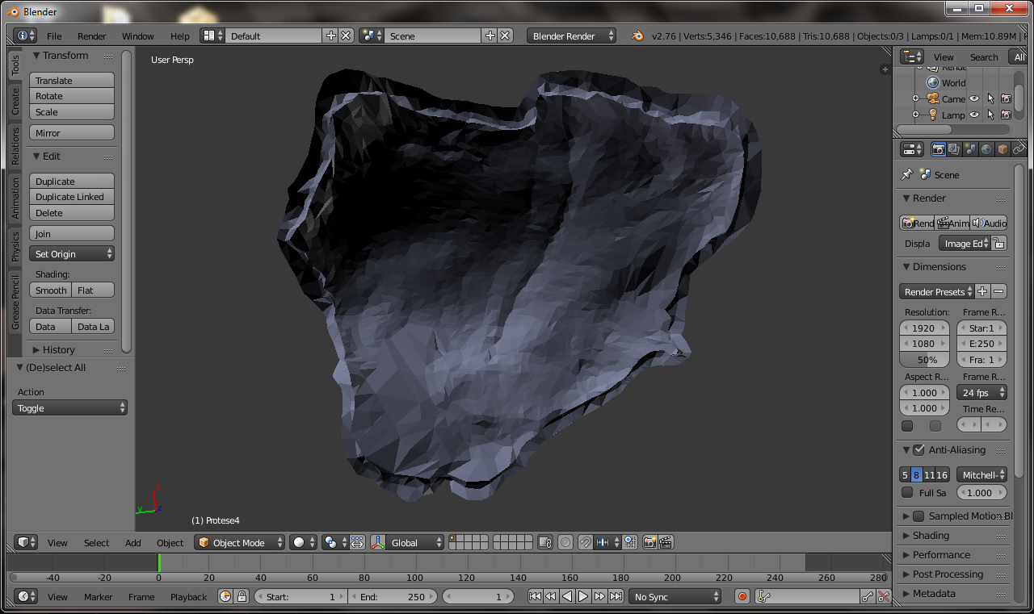This screenshot has width=1034, height=614.
Task: Open the constraints properties tab icon
Action: [1018, 149]
